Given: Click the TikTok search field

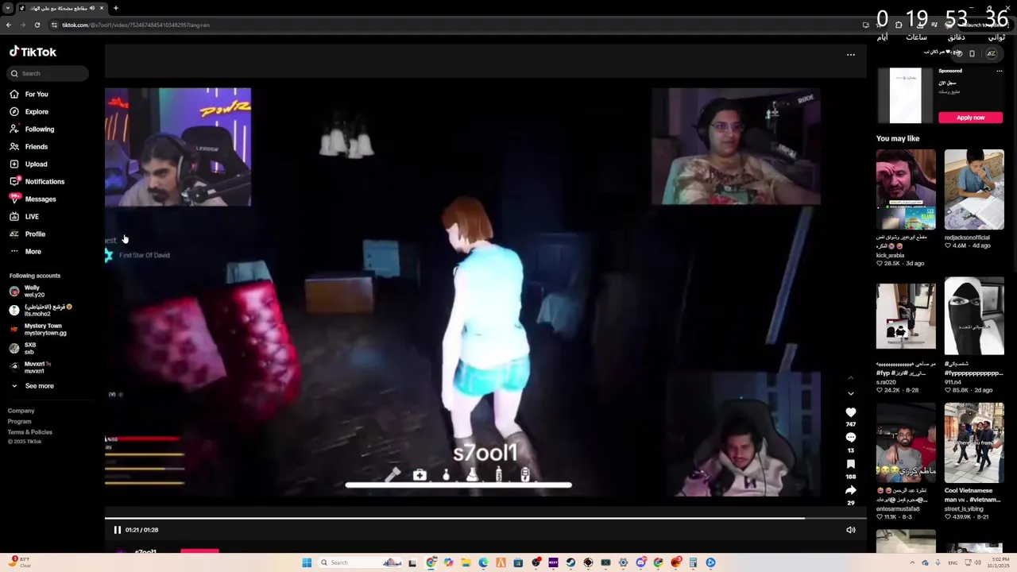Looking at the screenshot, I should pyautogui.click(x=48, y=73).
